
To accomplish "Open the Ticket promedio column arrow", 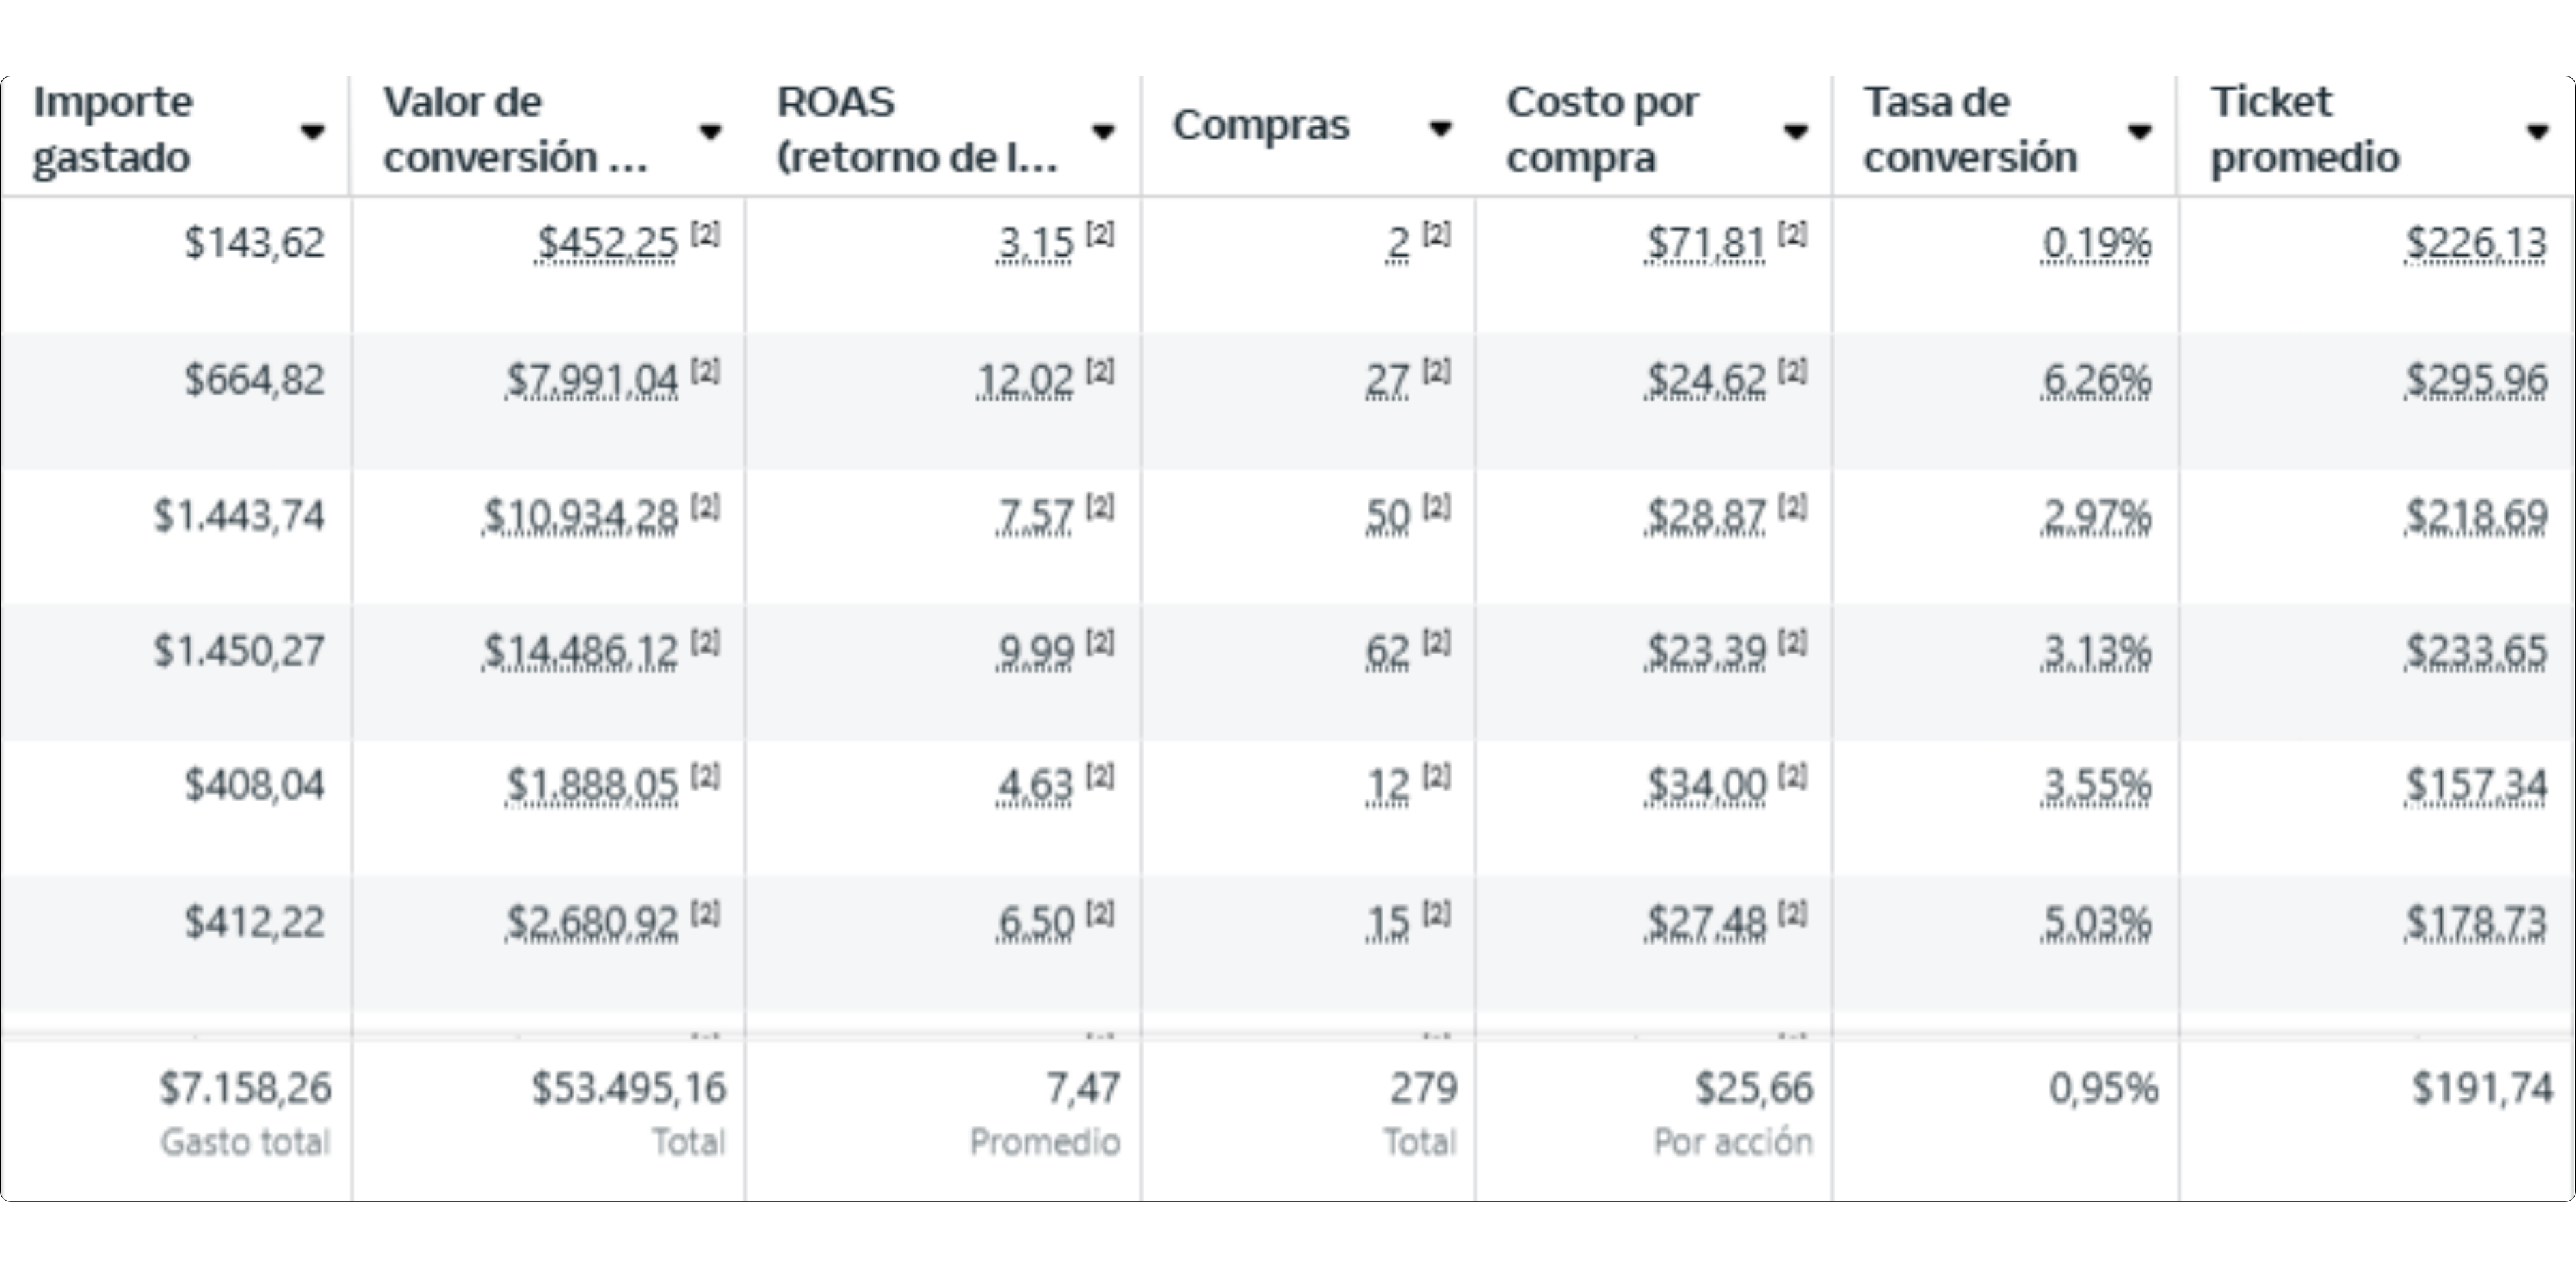I will [2538, 131].
